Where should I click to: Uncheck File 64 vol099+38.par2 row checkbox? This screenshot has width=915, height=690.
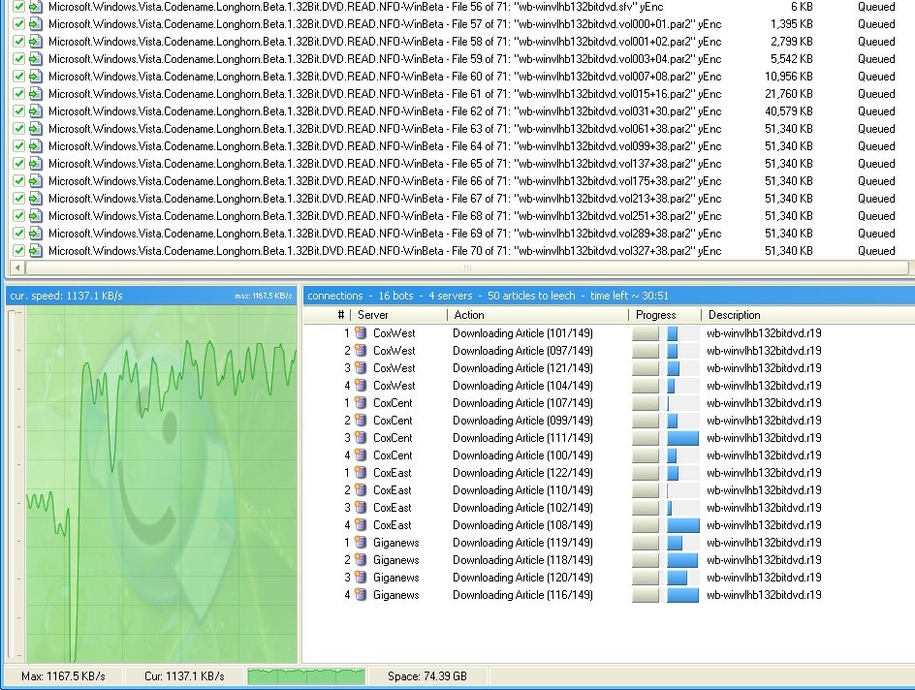click(18, 146)
